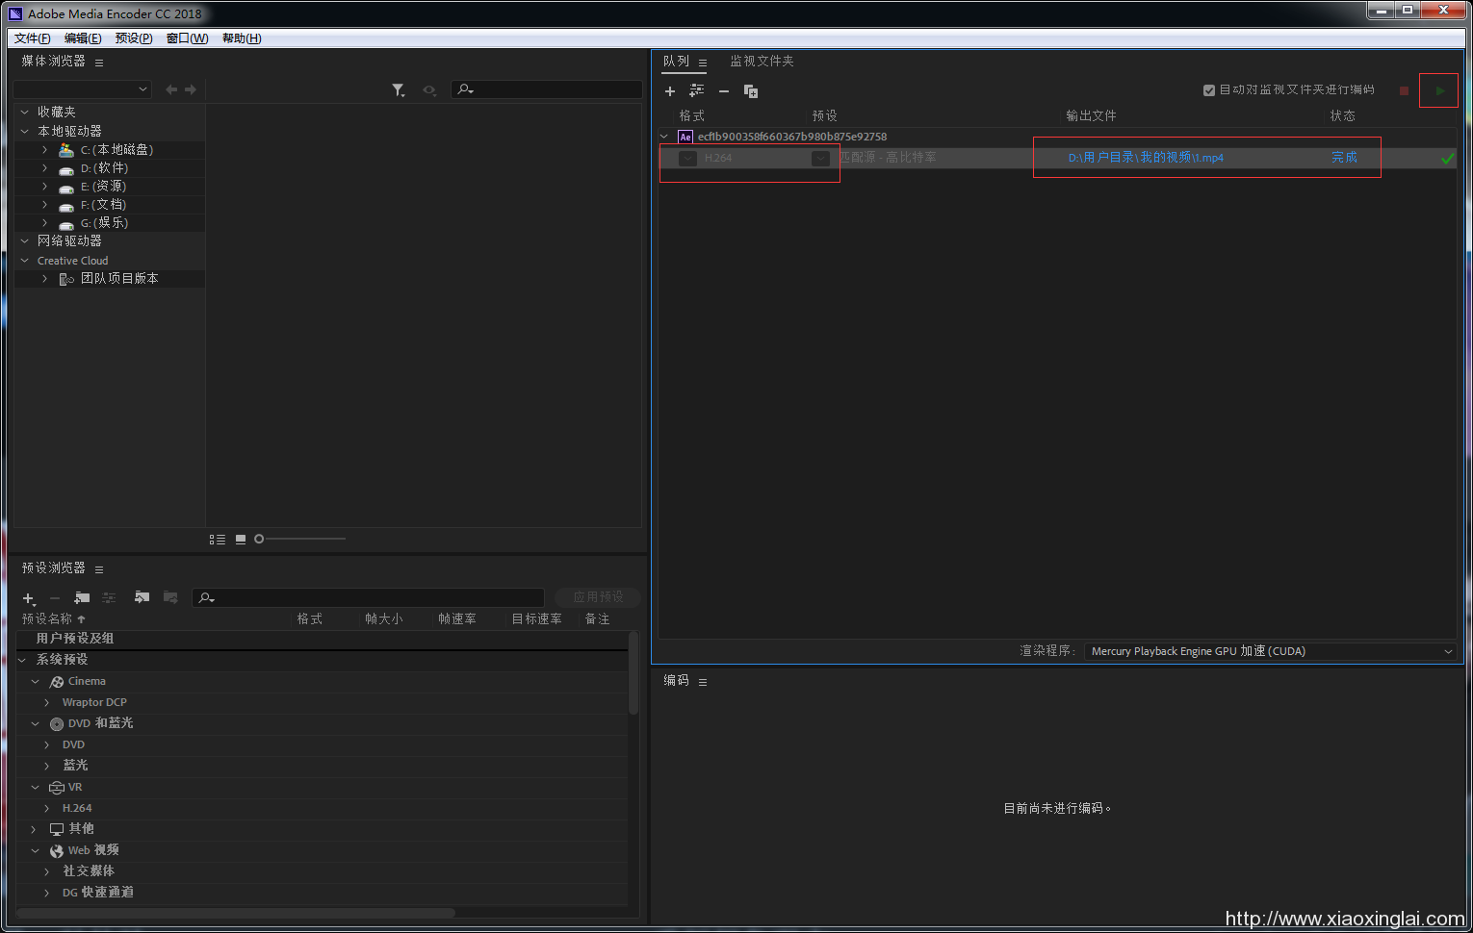Open the preset settings icon in Preset Browser
This screenshot has width=1473, height=933.
(x=109, y=598)
